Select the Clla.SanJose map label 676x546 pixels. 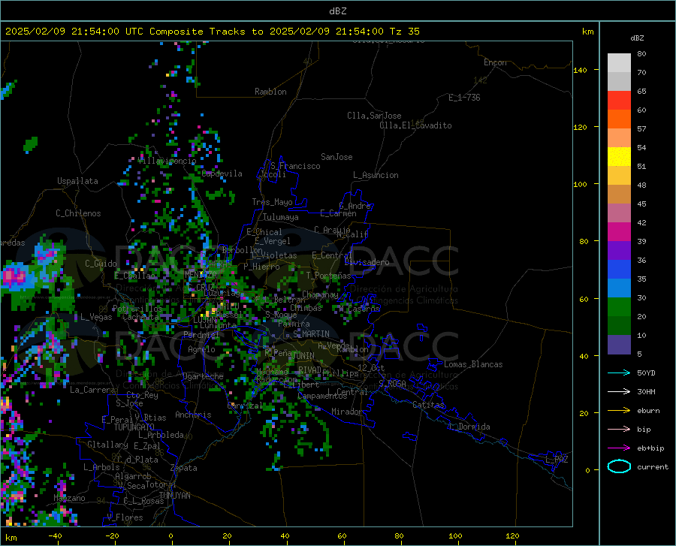click(x=374, y=116)
